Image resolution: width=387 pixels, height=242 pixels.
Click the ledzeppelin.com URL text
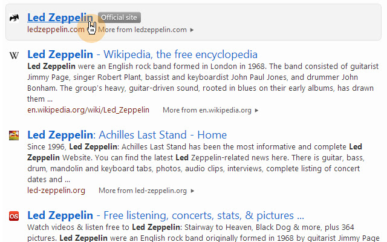pos(56,29)
